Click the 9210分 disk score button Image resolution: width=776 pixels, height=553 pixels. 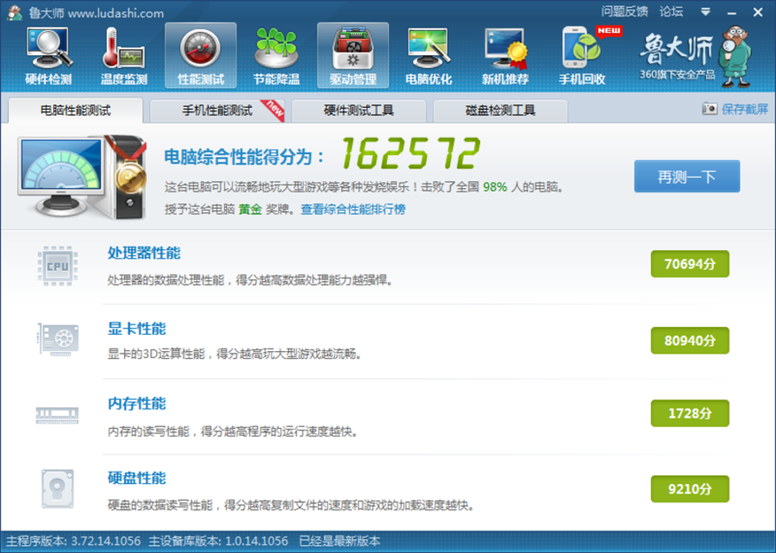pyautogui.click(x=690, y=489)
